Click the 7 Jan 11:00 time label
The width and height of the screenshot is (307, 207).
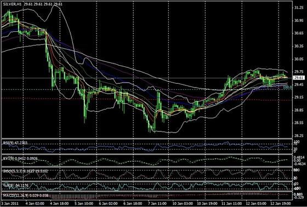[157, 203]
